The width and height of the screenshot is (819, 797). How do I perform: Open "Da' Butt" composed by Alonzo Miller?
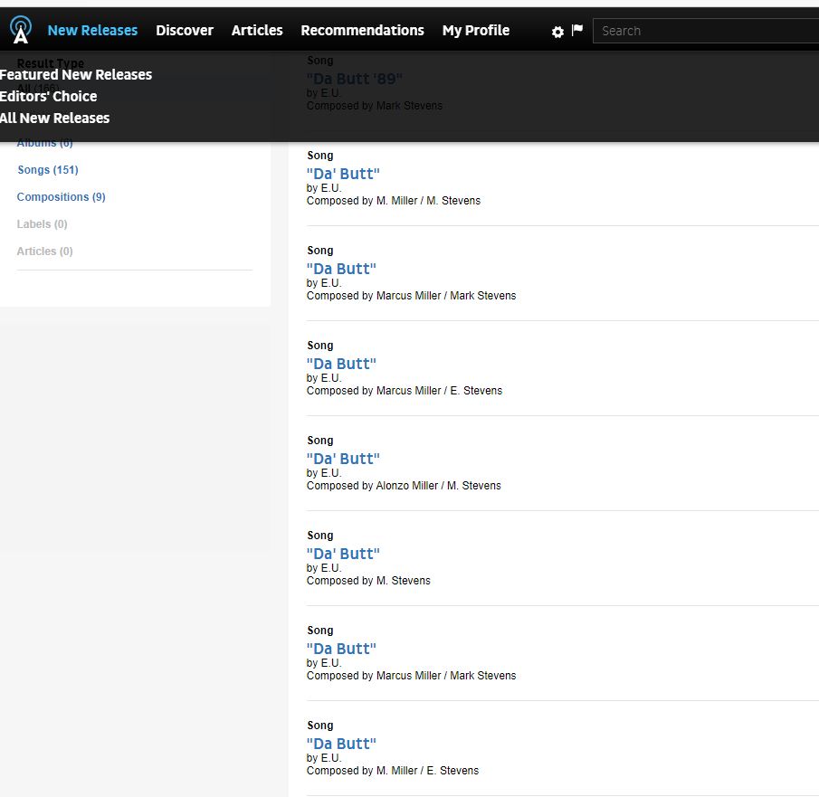click(x=343, y=459)
